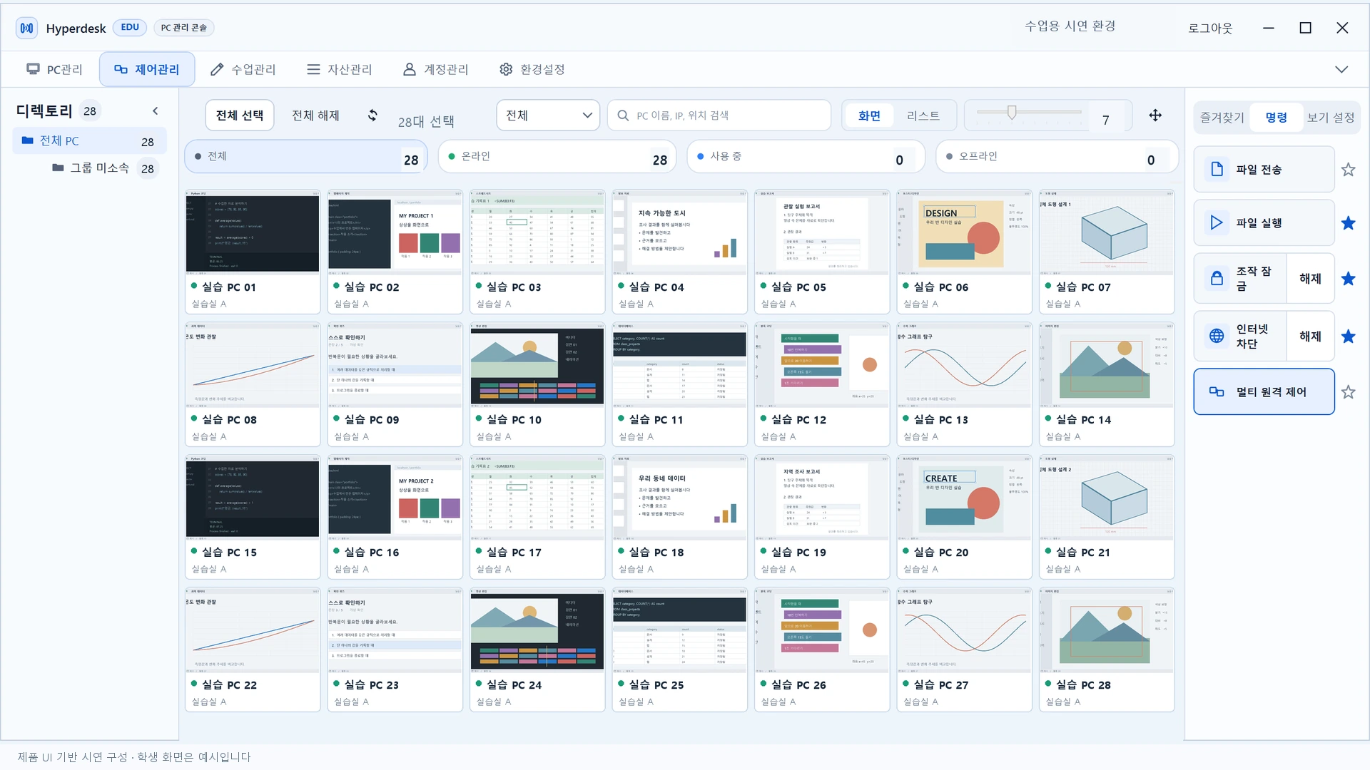The width and height of the screenshot is (1370, 770).
Task: Open the 전체 filter dropdown
Action: point(547,115)
